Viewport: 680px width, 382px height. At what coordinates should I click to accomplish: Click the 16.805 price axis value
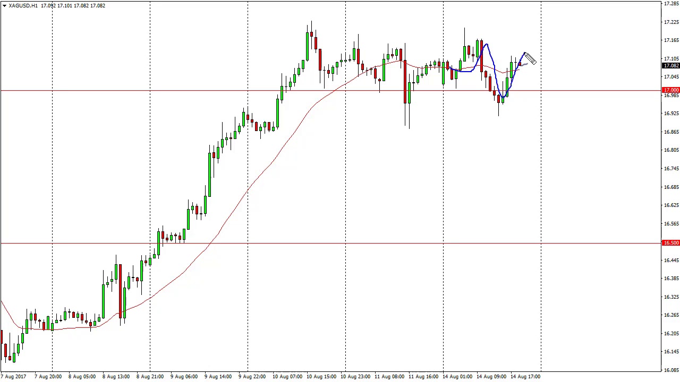coord(671,150)
